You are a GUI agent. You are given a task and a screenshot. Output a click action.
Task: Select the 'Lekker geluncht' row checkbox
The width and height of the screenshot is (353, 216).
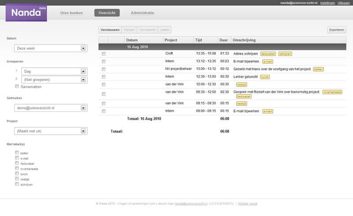[x=104, y=77]
